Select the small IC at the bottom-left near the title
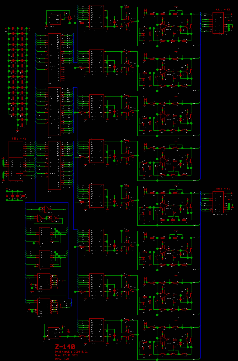The height and width of the screenshot is (361, 238). click(x=54, y=333)
